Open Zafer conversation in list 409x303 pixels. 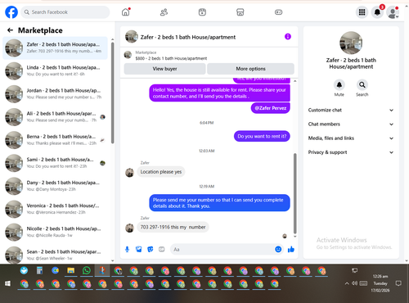(55, 47)
